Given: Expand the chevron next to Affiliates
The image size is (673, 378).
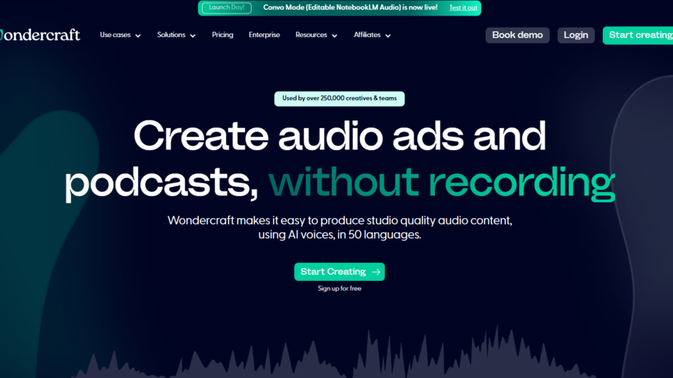Looking at the screenshot, I should (388, 35).
